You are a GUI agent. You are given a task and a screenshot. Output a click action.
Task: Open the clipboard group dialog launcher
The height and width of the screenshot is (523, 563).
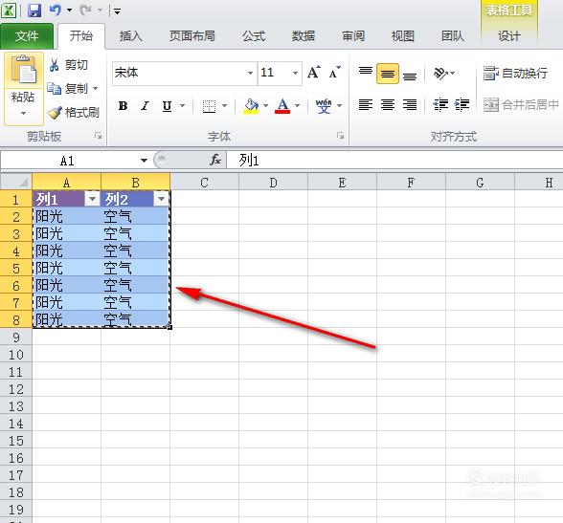point(98,136)
